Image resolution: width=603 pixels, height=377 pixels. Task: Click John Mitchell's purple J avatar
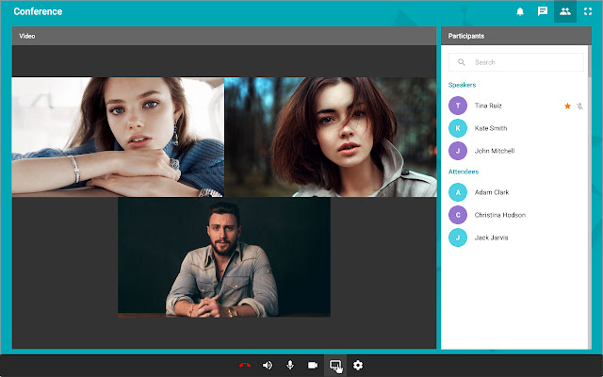tap(458, 151)
